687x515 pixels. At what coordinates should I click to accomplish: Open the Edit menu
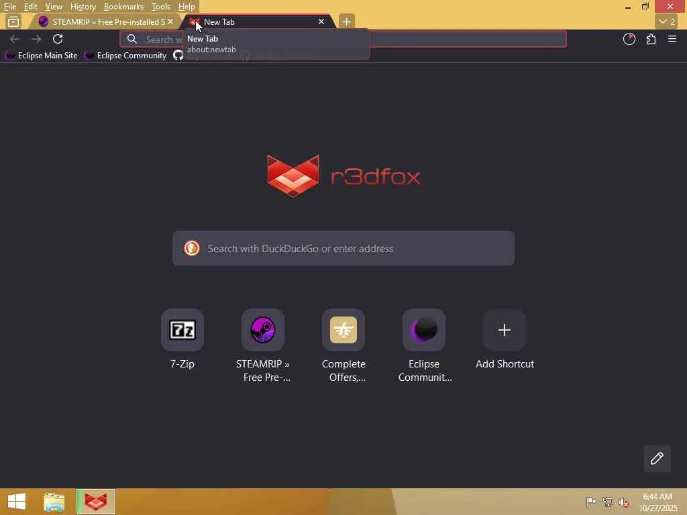[x=30, y=7]
